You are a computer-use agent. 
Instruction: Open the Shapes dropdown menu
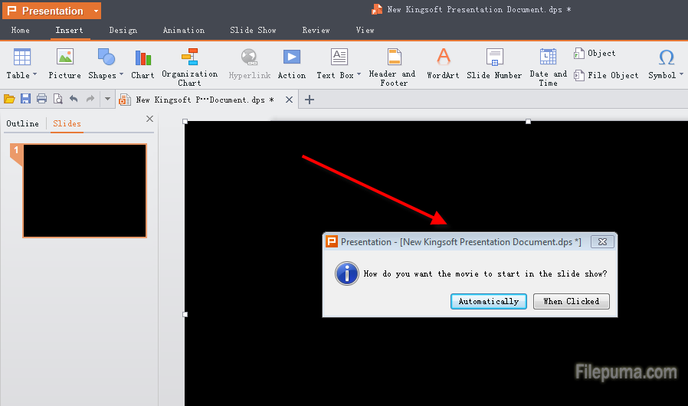click(x=121, y=75)
